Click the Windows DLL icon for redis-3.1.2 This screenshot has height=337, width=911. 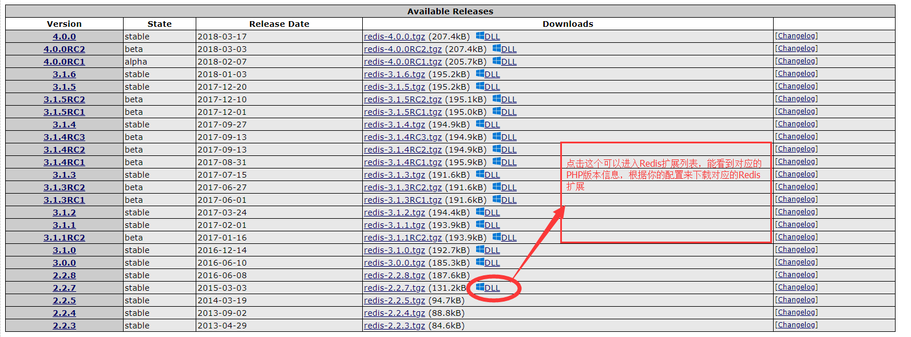[480, 212]
